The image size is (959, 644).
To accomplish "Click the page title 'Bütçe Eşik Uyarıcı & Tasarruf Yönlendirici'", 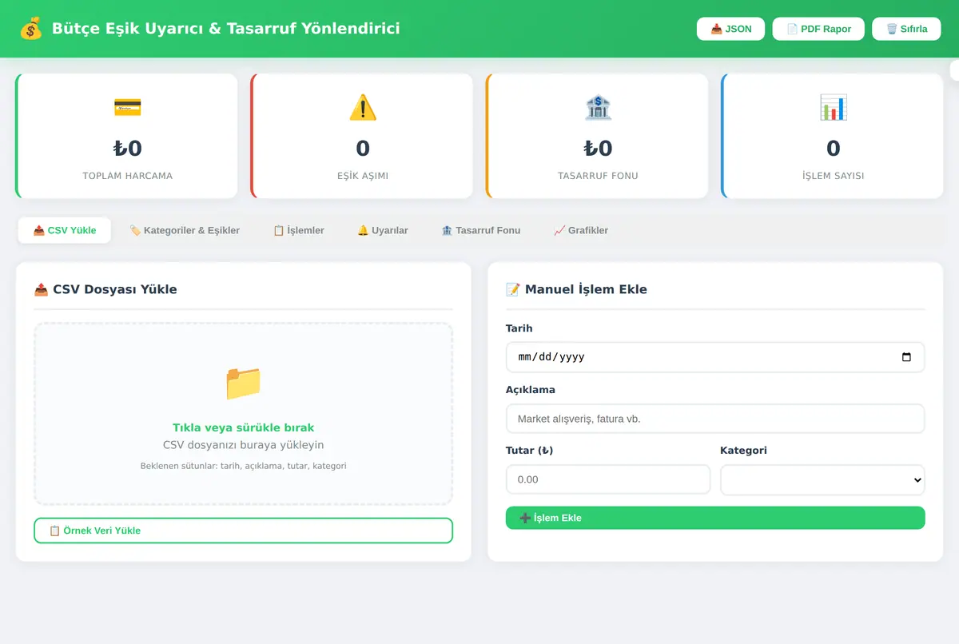I will coord(226,29).
